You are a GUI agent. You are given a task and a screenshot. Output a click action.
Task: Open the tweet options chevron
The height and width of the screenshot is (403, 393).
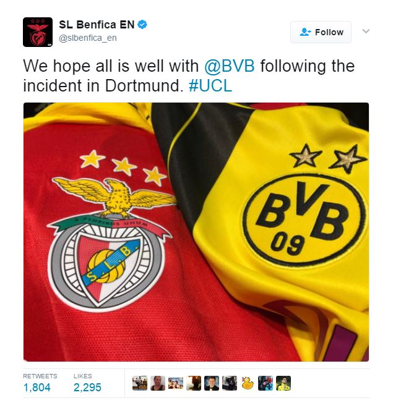point(366,31)
